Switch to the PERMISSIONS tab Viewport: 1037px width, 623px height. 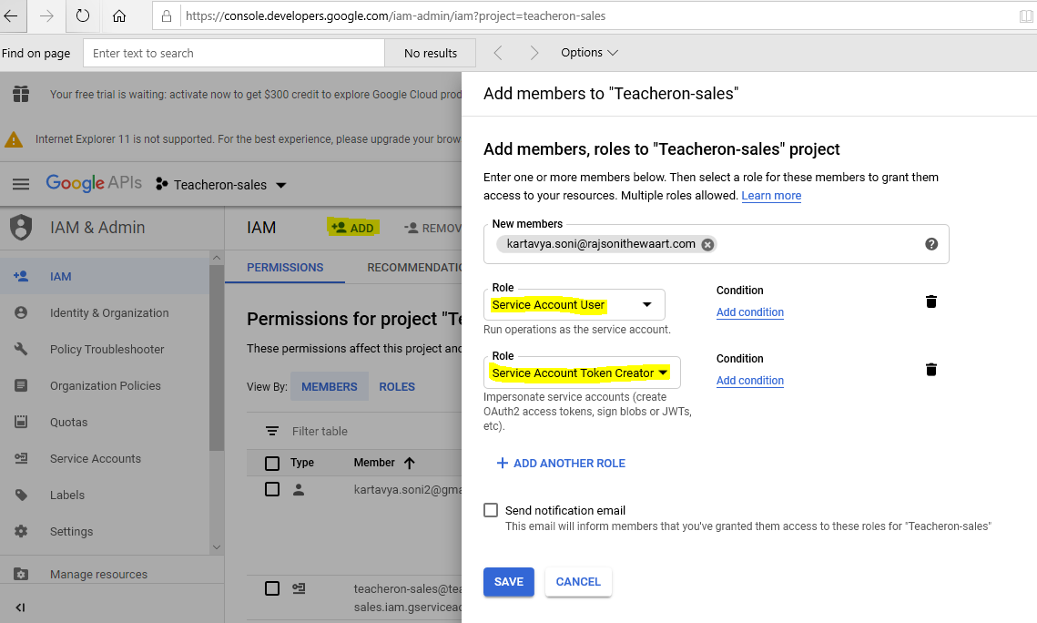[285, 267]
